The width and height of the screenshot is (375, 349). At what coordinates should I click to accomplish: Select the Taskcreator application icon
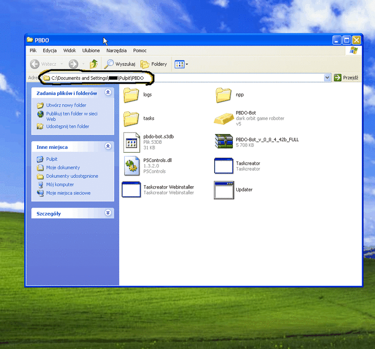click(x=224, y=166)
